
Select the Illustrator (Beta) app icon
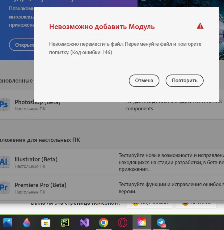pos(5,162)
